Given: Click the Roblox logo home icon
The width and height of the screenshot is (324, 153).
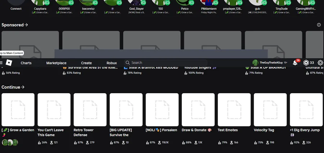Looking at the screenshot, I should [9, 63].
